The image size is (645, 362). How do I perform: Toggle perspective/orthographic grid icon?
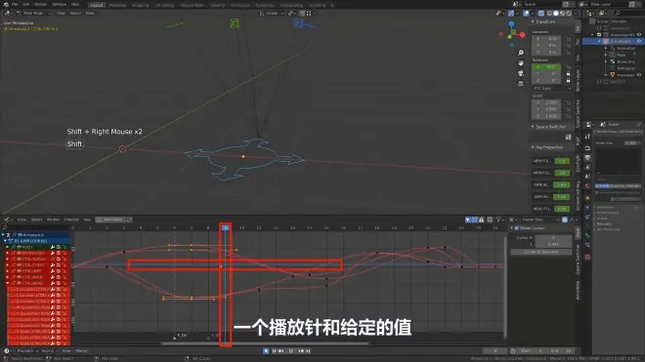point(521,83)
